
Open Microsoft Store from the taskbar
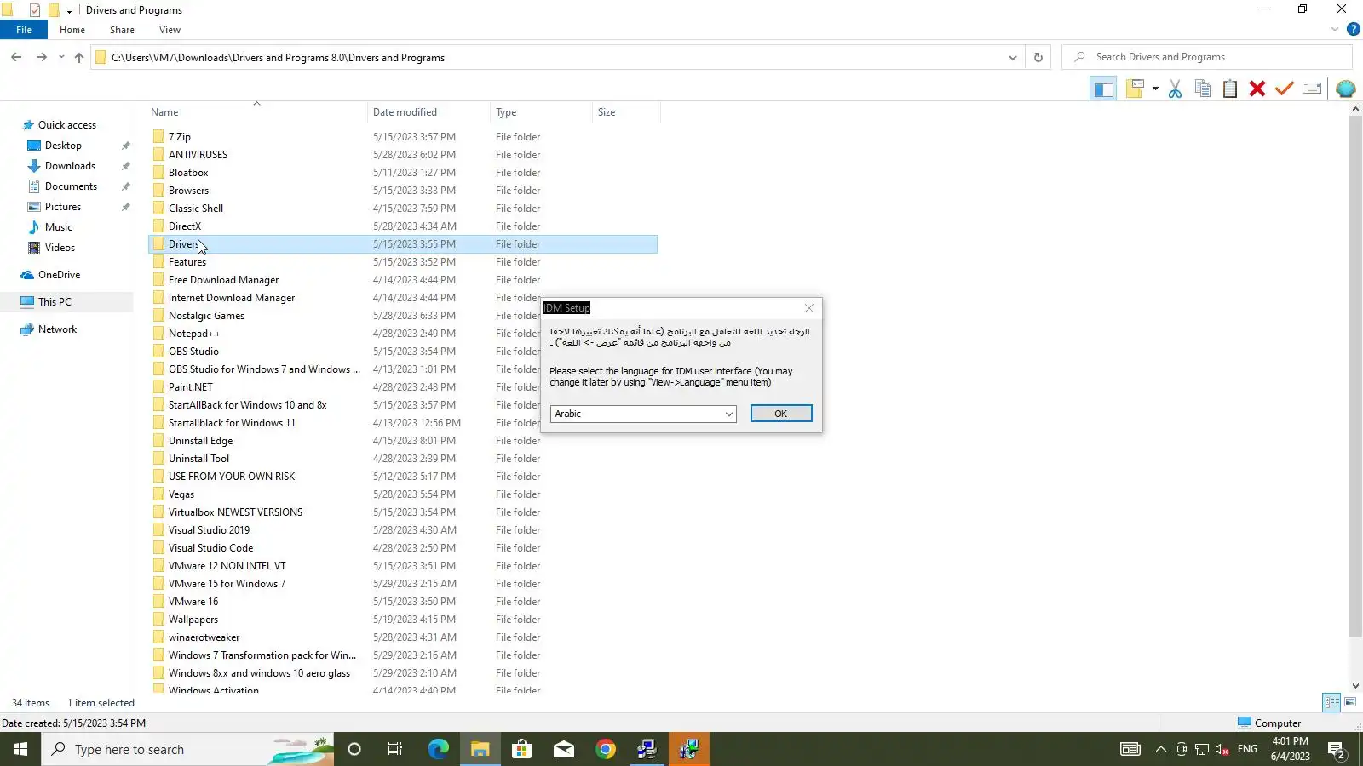[x=521, y=749]
